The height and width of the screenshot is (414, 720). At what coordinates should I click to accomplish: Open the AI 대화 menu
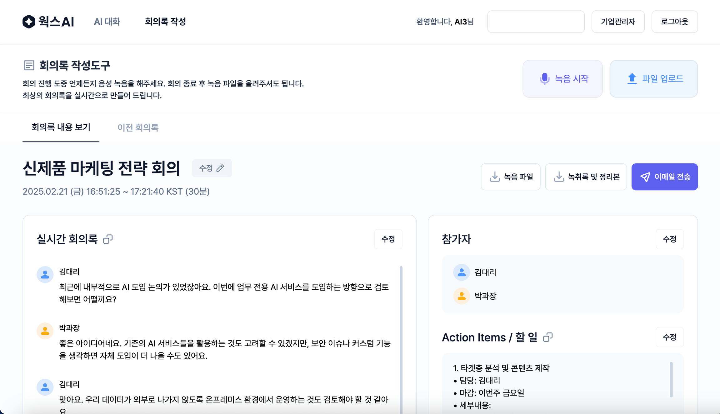[107, 22]
